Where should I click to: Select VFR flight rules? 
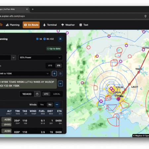pyautogui.click(x=50, y=66)
